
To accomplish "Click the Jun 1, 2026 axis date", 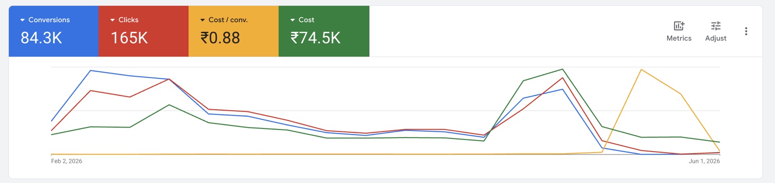I will 704,161.
